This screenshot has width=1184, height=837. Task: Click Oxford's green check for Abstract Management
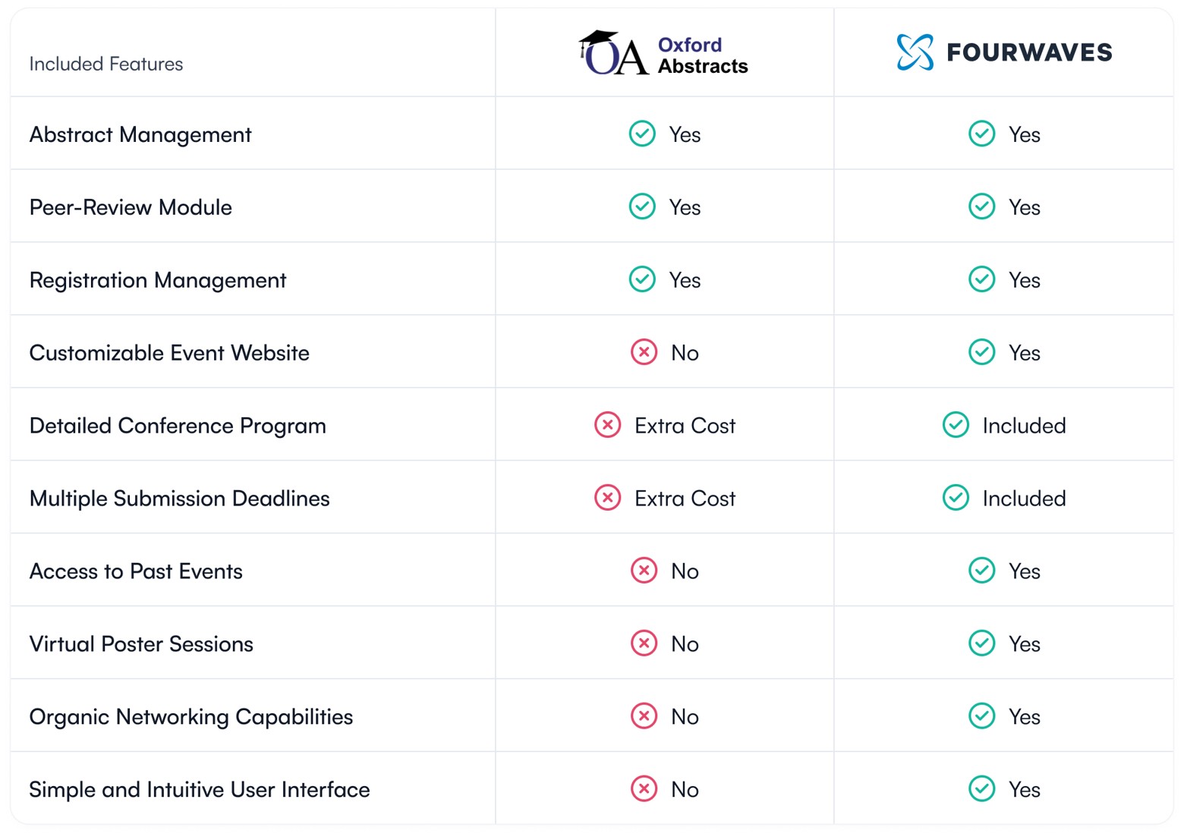pyautogui.click(x=642, y=134)
